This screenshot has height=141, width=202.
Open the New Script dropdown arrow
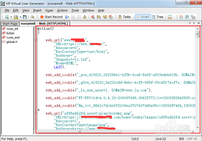click(11, 17)
